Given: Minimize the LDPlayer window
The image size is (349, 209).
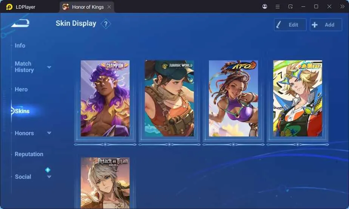Looking at the screenshot, I should tap(303, 7).
